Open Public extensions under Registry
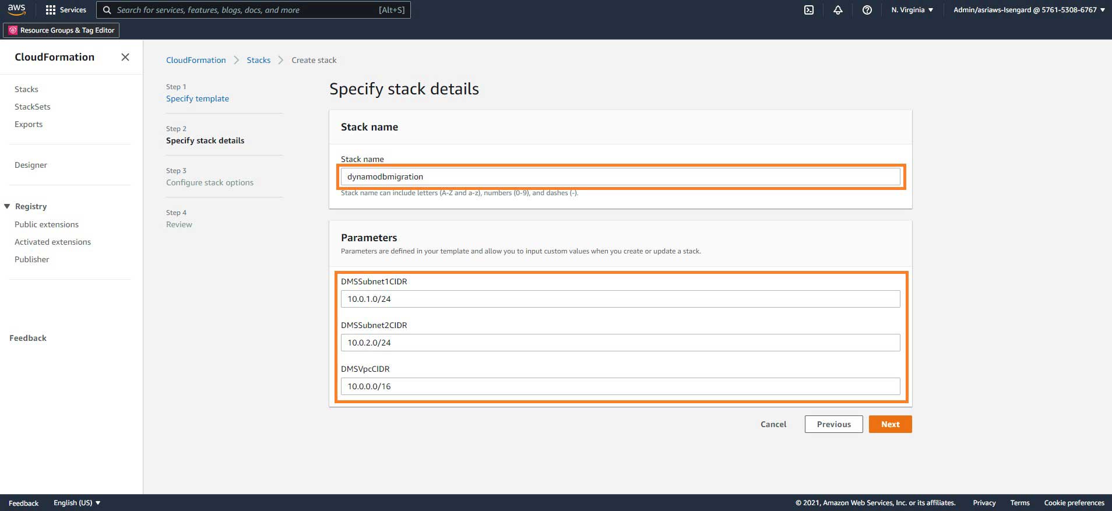The image size is (1112, 511). [47, 224]
